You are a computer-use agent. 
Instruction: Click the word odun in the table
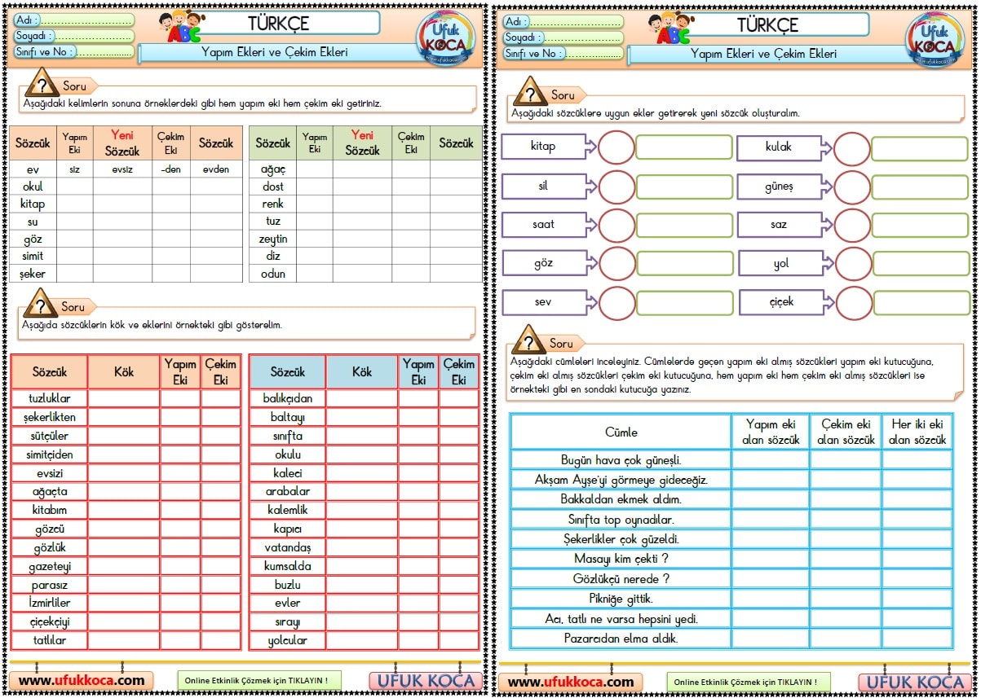click(272, 274)
